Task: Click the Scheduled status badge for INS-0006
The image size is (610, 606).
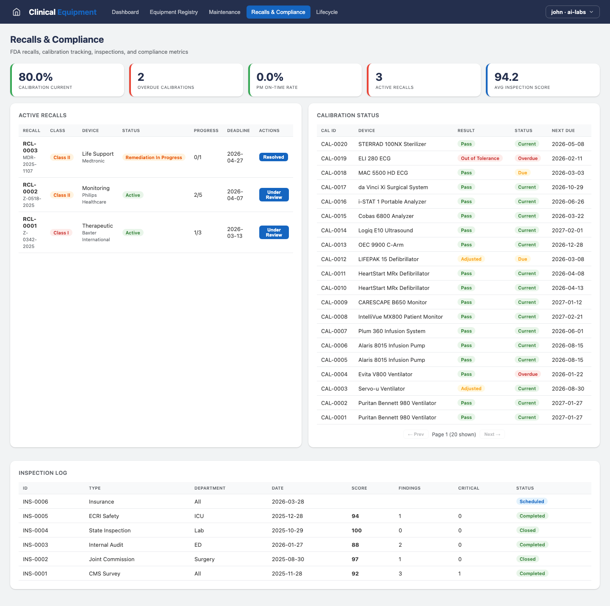Action: 532,501
